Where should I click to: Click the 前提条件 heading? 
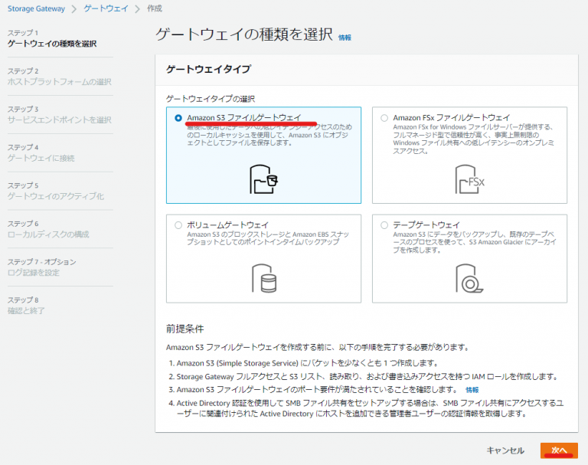185,329
